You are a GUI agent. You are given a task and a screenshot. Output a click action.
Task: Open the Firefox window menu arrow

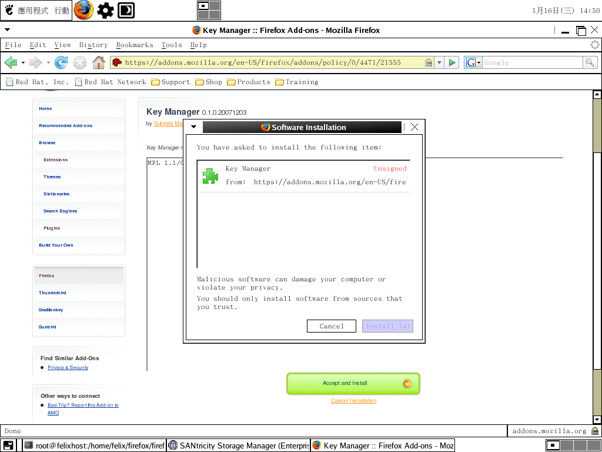point(7,29)
